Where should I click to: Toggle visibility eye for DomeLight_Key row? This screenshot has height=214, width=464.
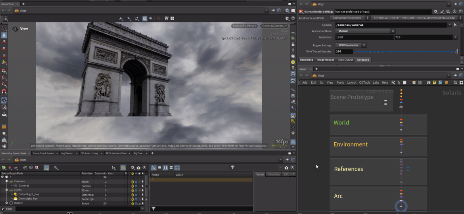point(136,199)
